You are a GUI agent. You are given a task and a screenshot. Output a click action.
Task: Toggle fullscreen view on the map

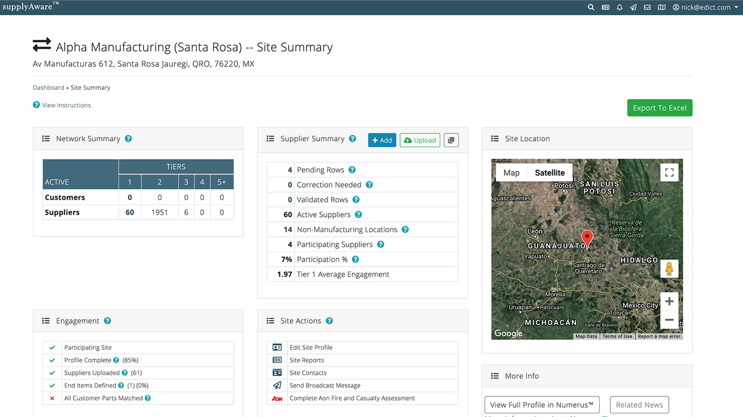pyautogui.click(x=669, y=172)
